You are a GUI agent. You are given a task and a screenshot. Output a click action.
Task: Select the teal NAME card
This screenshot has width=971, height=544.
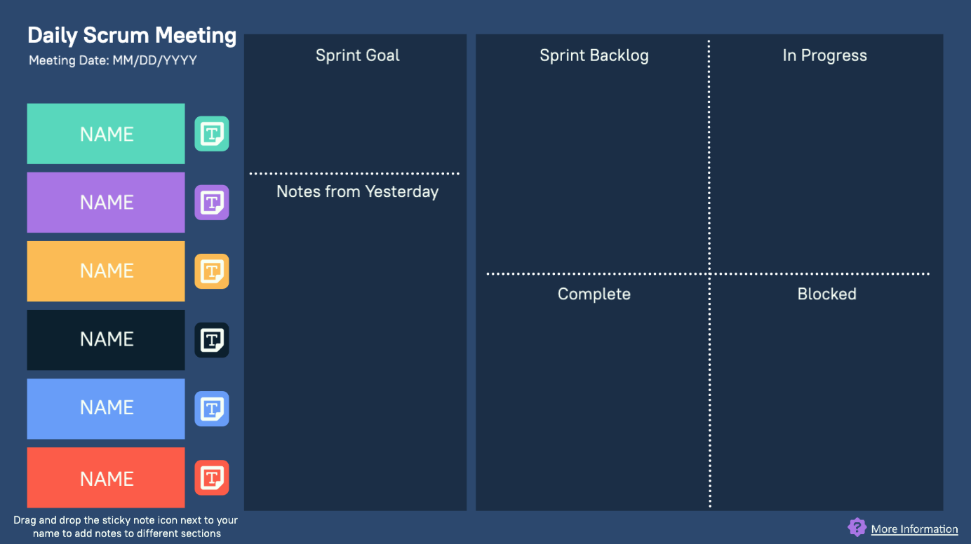(x=106, y=134)
